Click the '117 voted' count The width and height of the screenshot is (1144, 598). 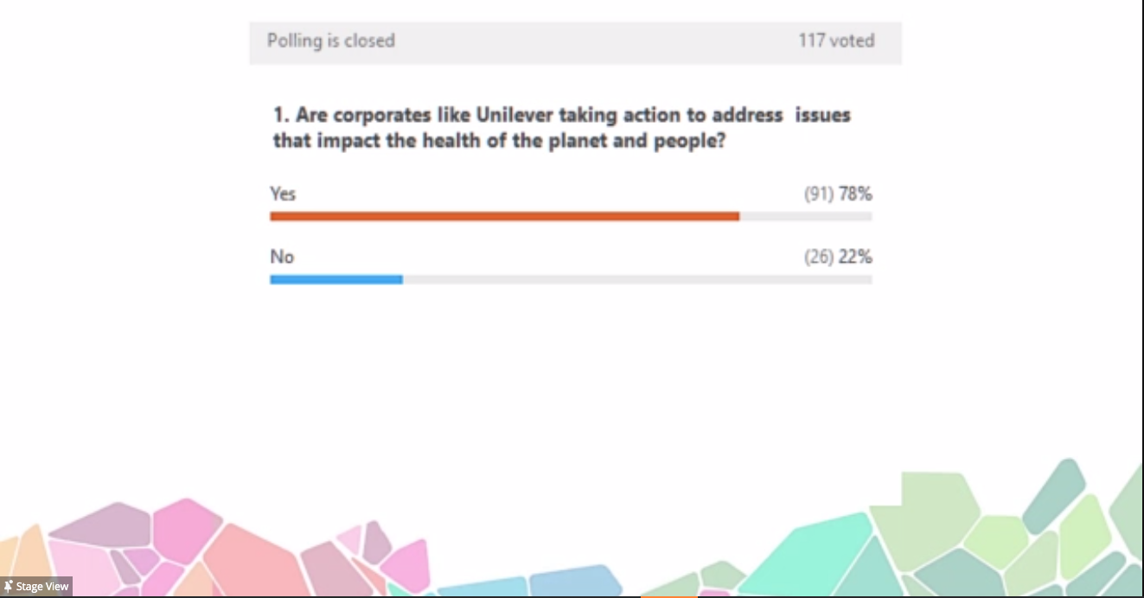(x=835, y=41)
